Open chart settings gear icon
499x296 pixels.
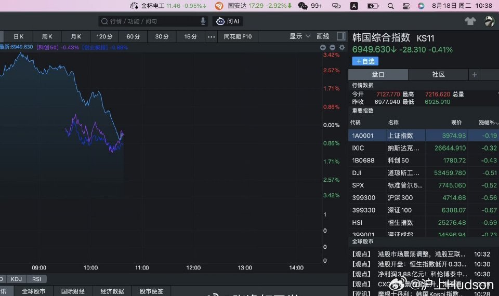click(342, 47)
